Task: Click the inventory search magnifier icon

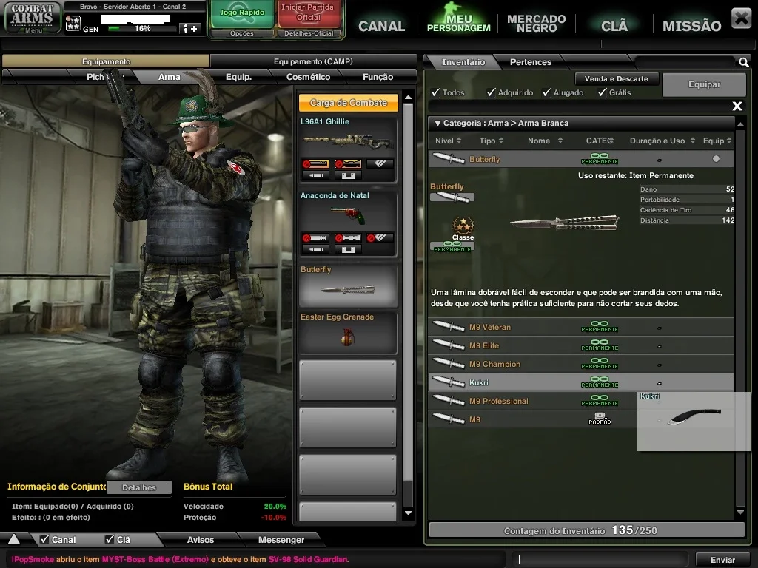Action: [743, 62]
